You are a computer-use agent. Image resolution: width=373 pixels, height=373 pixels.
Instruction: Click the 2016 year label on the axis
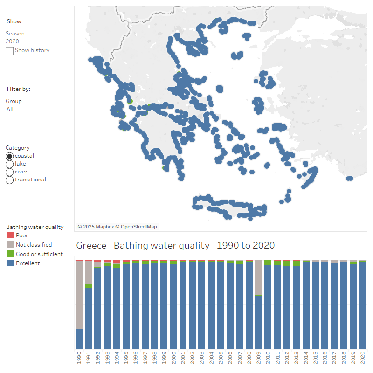[x=325, y=358]
